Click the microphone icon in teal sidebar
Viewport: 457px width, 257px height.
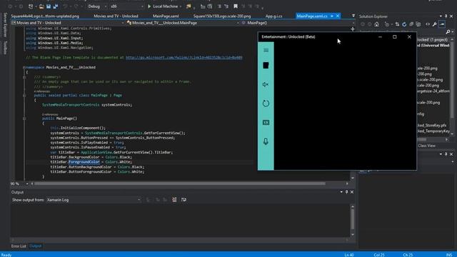tap(266, 141)
